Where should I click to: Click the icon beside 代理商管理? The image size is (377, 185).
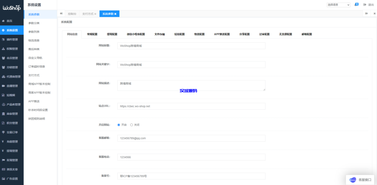point(3,77)
